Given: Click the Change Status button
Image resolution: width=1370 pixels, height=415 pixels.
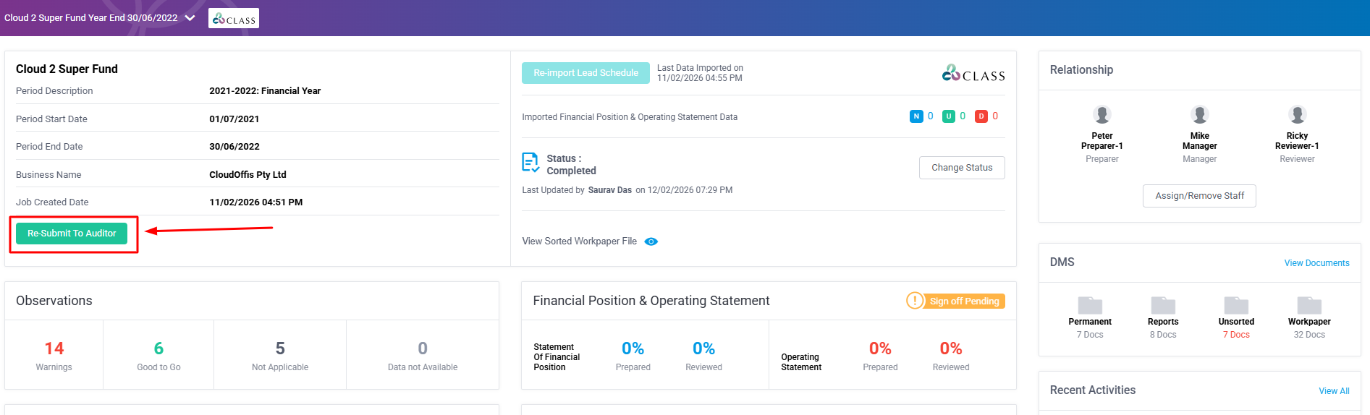Looking at the screenshot, I should (x=961, y=168).
